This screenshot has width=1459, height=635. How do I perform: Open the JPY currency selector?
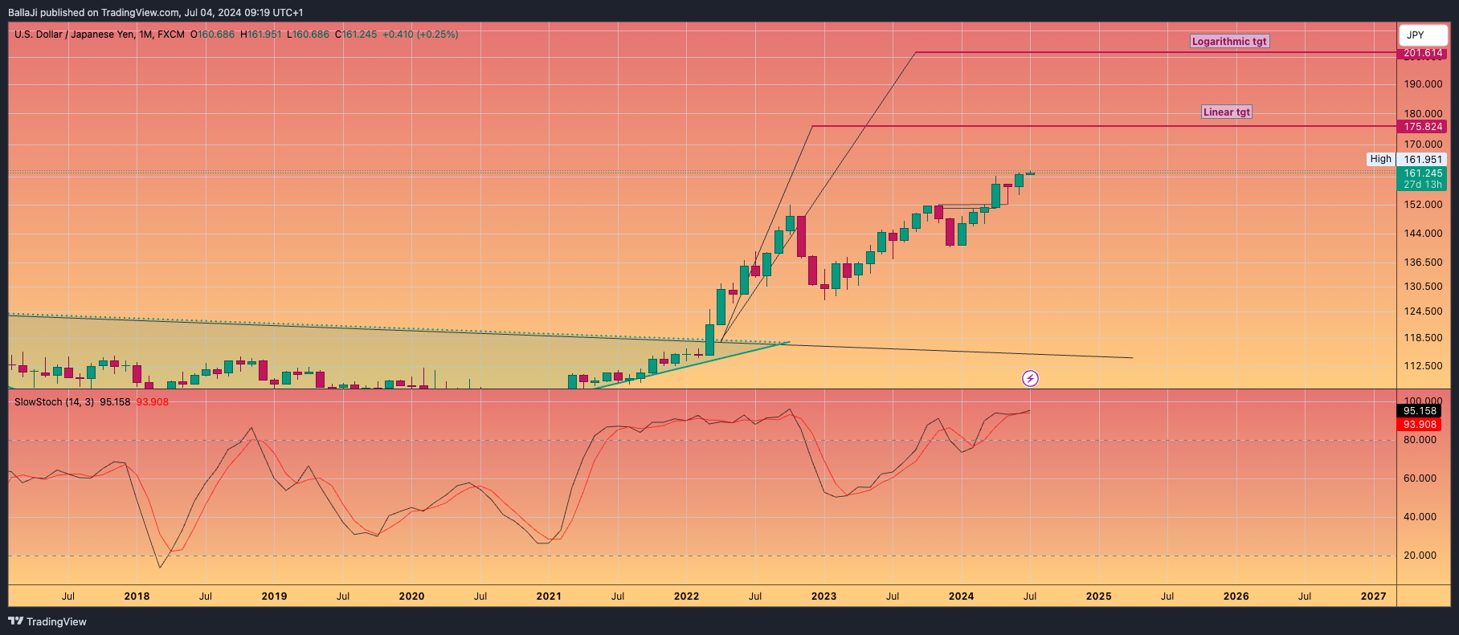click(1423, 35)
